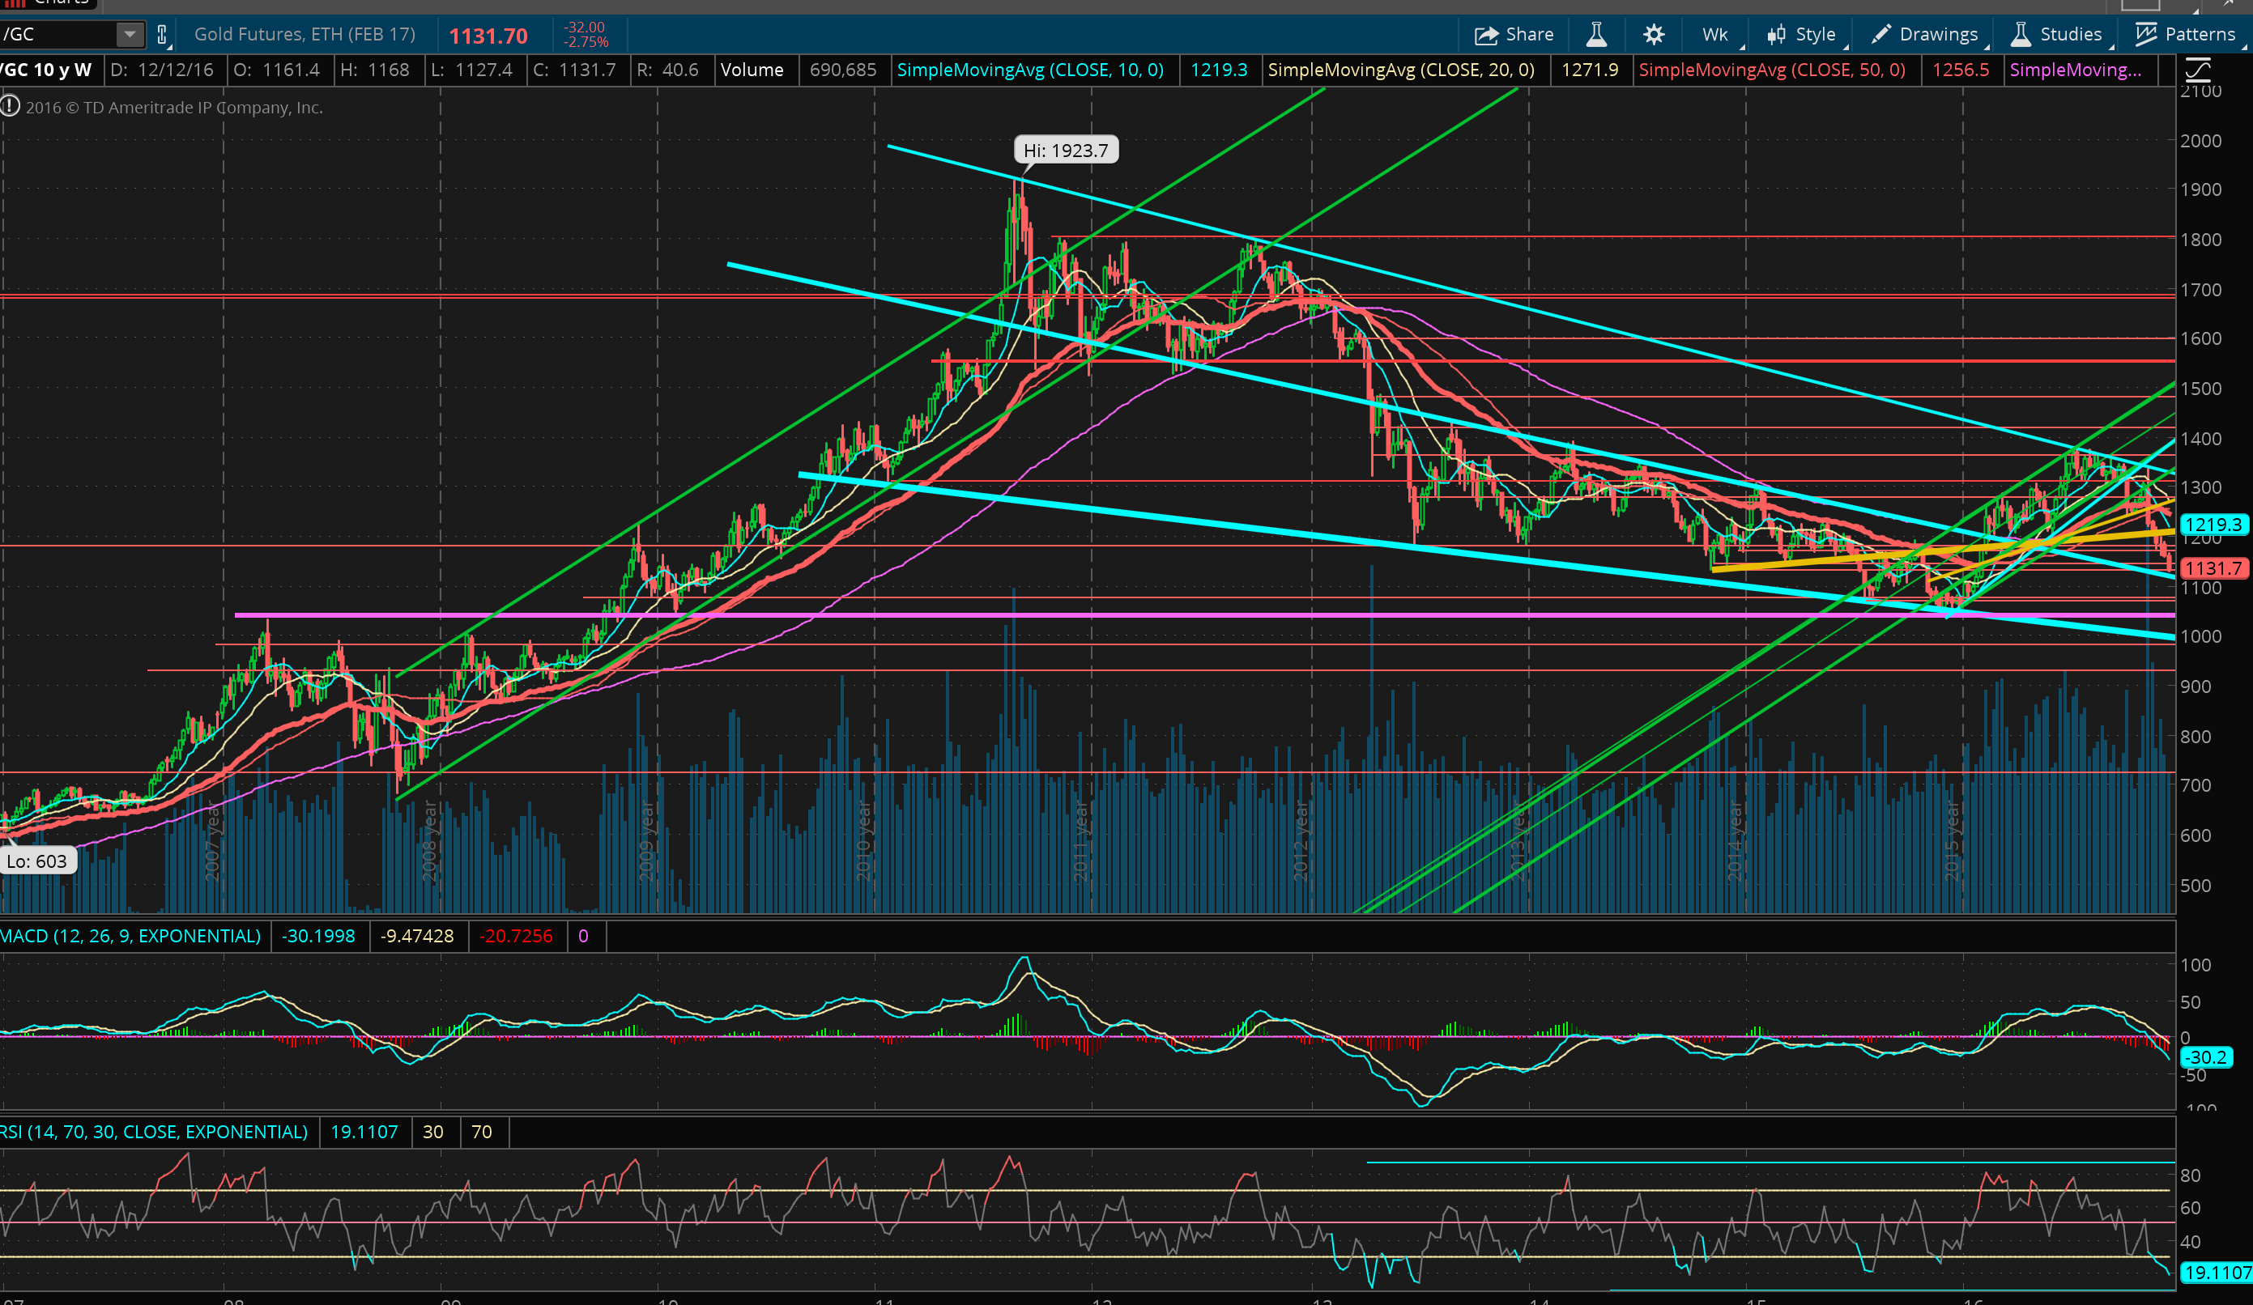Click the MACD (12, 26, 9, EXPONENTIAL) label

coord(130,936)
